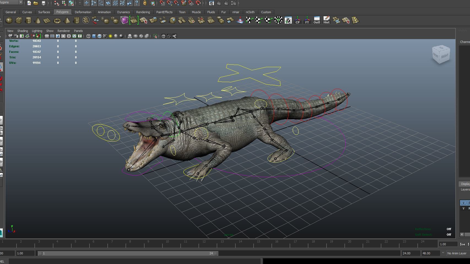The image size is (470, 264).
Task: Click the Hist delete history shelf button
Action: (x=326, y=20)
